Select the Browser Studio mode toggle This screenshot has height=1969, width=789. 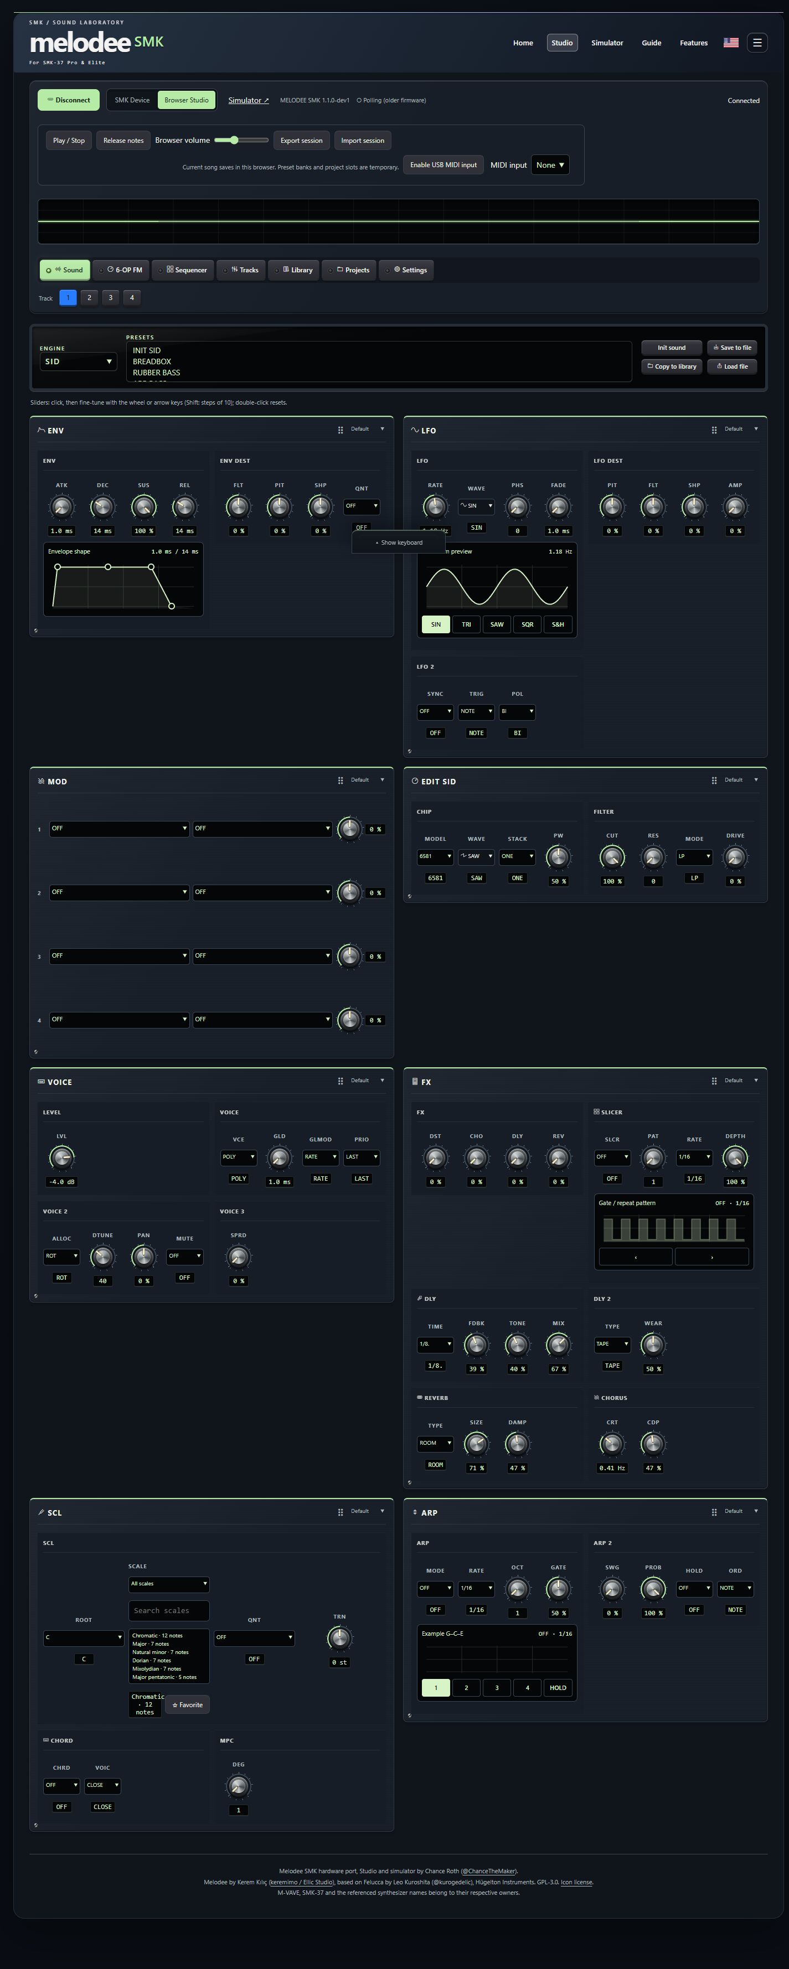point(187,100)
